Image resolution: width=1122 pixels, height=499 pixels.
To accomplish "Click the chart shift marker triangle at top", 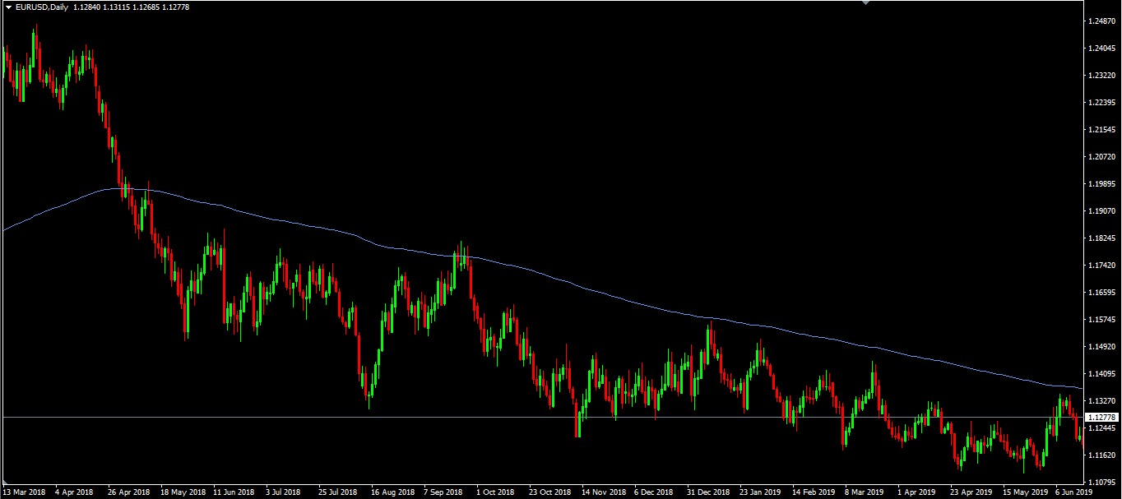I will (865, 3).
